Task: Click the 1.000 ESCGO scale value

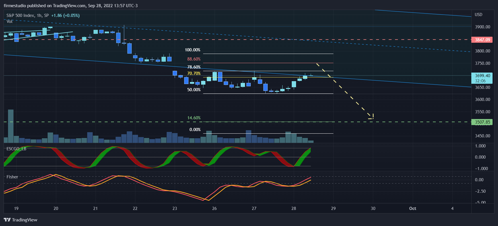Action: click(481, 146)
